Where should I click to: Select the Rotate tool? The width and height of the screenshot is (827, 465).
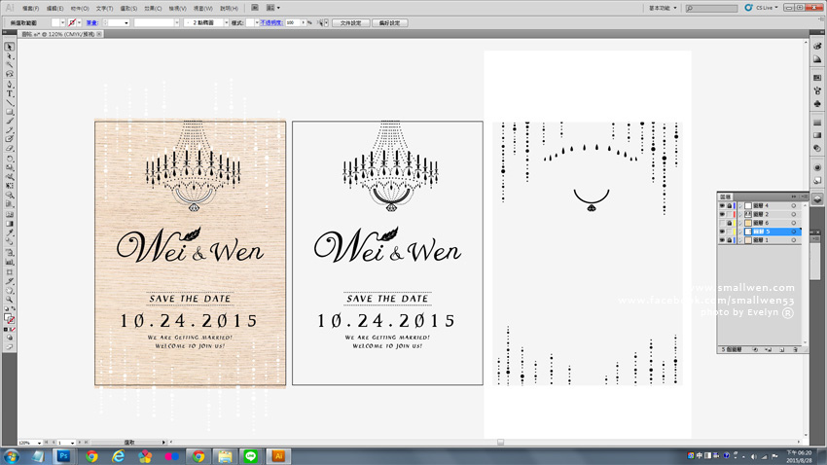pyautogui.click(x=10, y=159)
